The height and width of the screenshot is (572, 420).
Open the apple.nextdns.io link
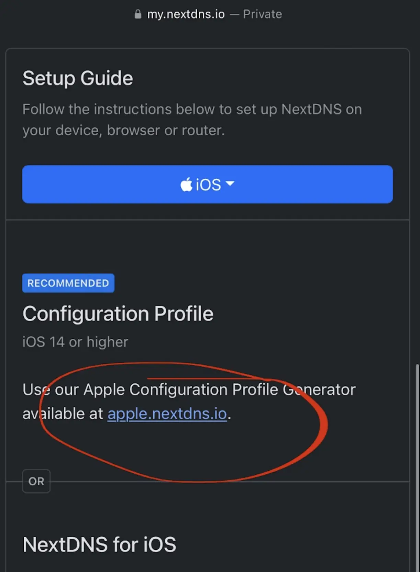coord(167,414)
